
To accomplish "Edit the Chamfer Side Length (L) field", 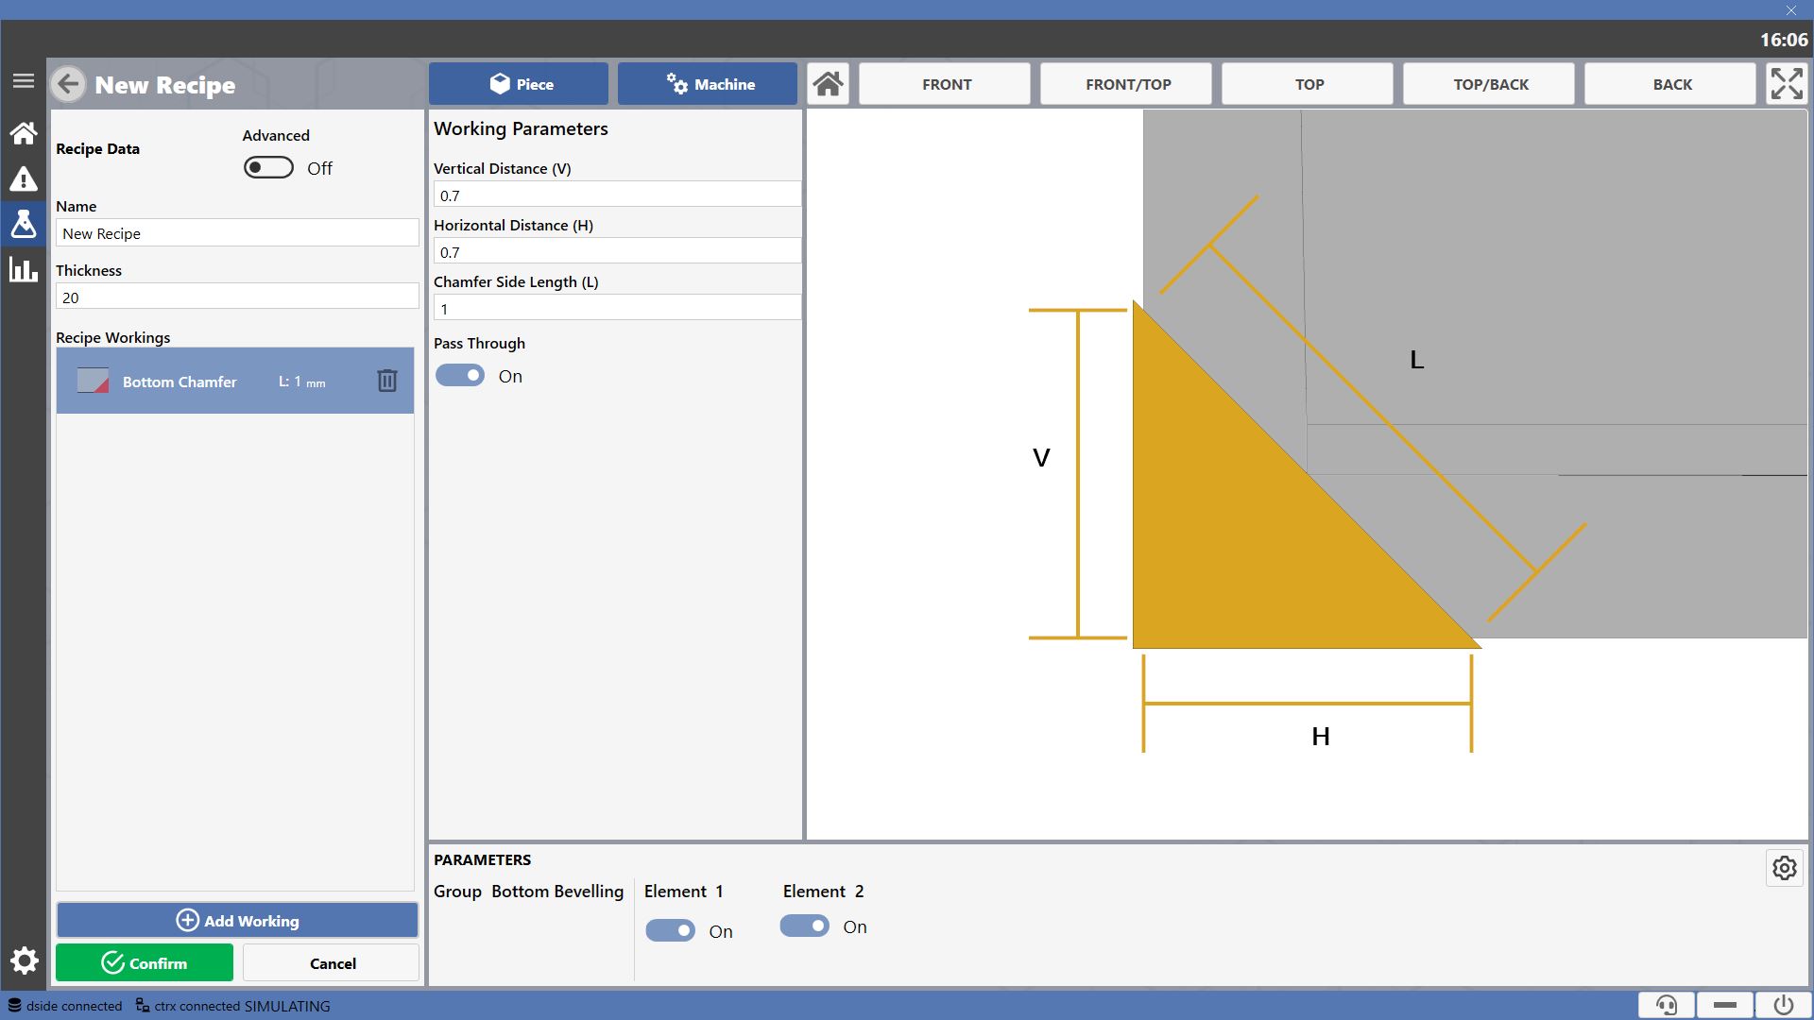I will (617, 309).
